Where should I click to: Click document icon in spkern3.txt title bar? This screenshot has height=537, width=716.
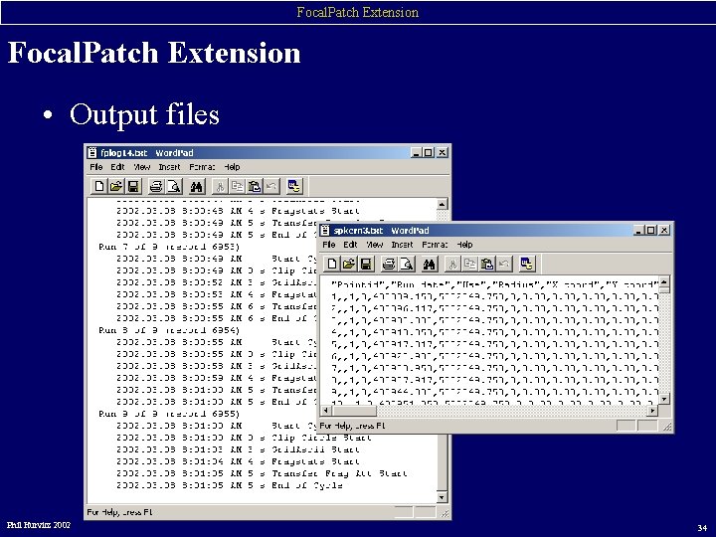(325, 230)
